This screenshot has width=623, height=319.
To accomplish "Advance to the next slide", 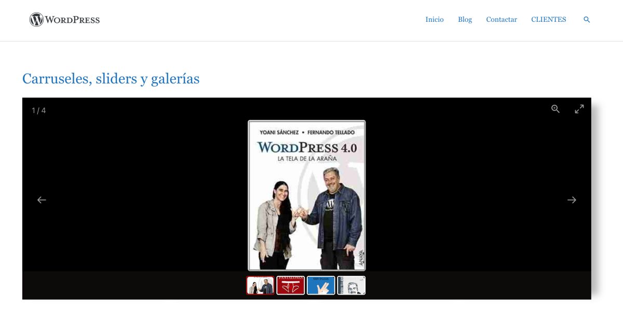I will 572,200.
